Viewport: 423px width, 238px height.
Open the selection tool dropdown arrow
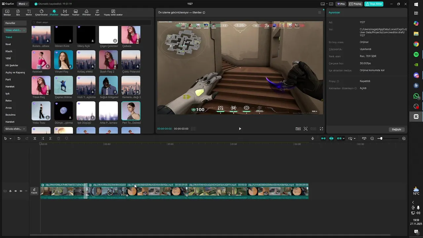[10, 139]
